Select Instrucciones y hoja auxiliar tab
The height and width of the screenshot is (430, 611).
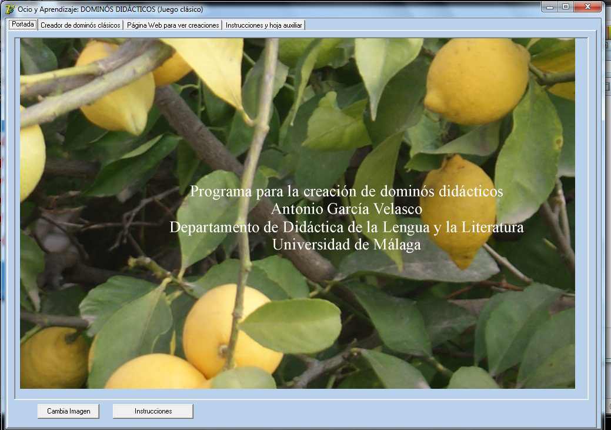[264, 25]
